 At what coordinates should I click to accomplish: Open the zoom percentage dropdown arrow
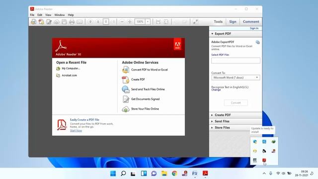[148, 21]
